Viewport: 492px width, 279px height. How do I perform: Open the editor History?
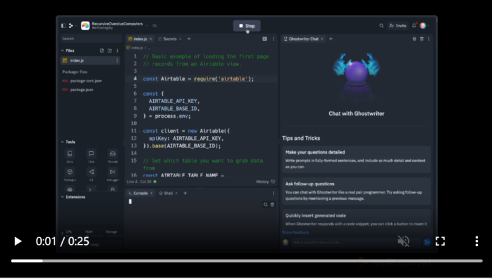[265, 182]
